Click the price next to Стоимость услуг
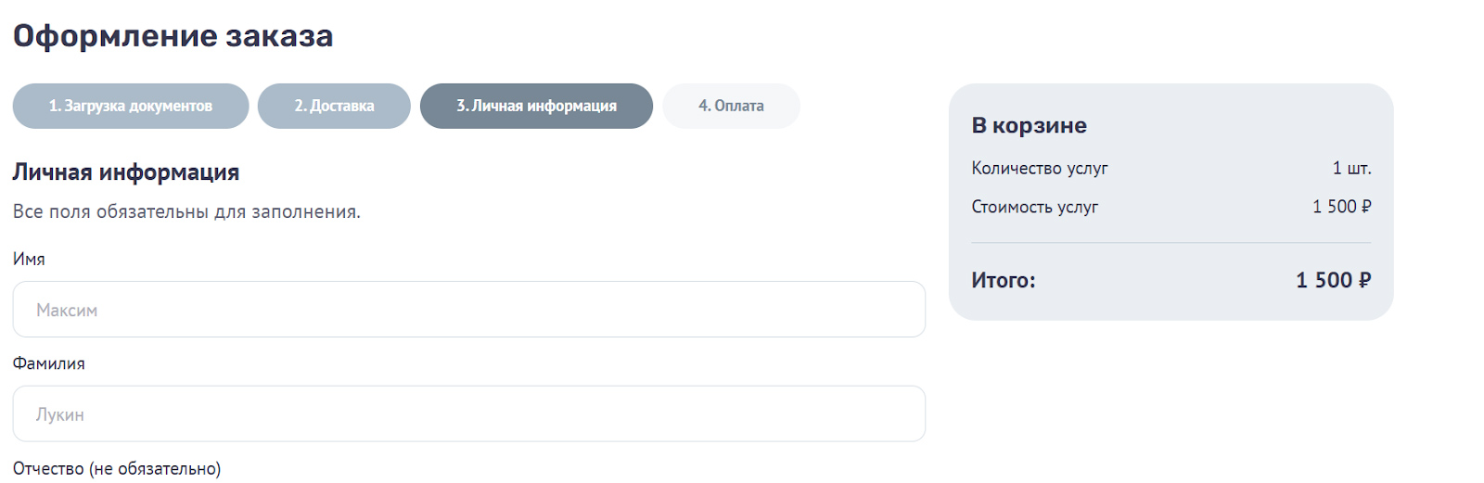Screen dimensions: 1484x483 click(x=1341, y=207)
